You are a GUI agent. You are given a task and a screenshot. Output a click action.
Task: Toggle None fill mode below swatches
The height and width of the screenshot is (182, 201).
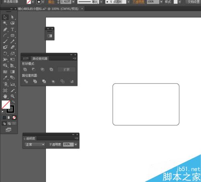pos(14,118)
